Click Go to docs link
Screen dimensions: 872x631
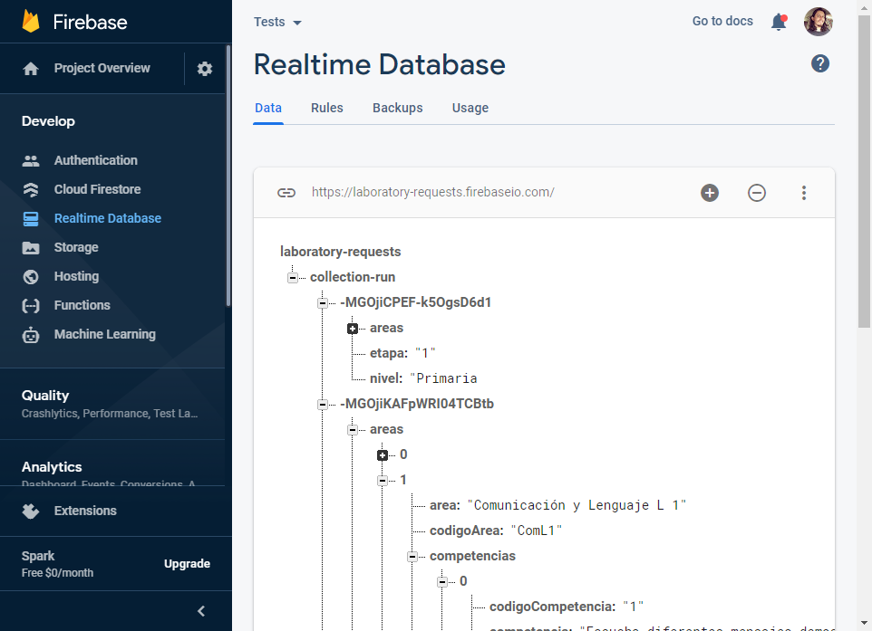coord(722,21)
